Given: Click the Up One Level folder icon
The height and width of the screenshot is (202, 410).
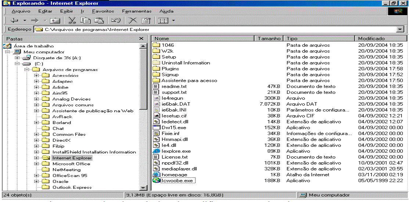Looking at the screenshot, I should pos(55,20).
